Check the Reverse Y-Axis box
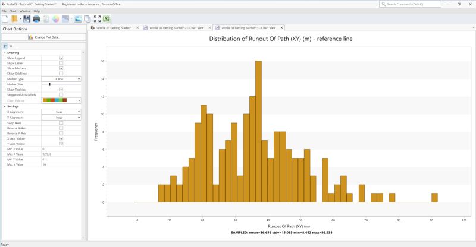 click(x=61, y=134)
